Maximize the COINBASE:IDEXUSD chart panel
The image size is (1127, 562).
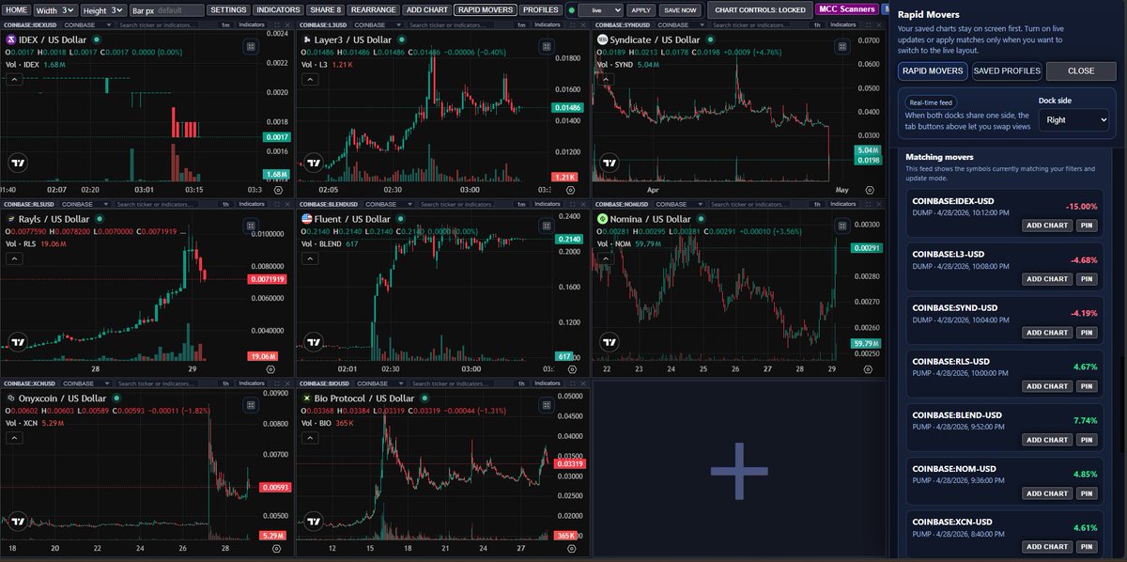[277, 23]
